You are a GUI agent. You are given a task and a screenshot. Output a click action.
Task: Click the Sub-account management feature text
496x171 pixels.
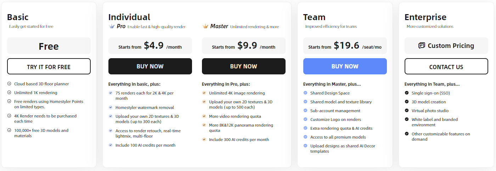click(x=330, y=111)
